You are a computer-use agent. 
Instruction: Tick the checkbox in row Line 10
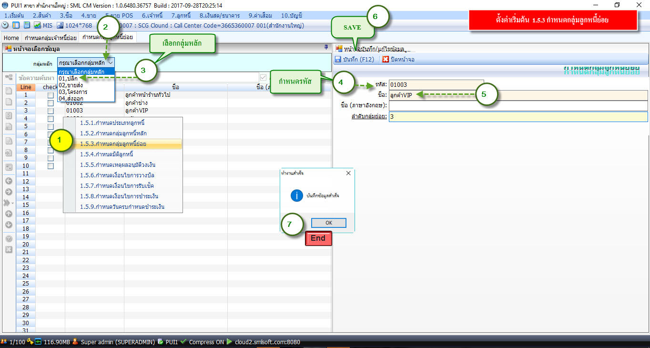click(x=51, y=165)
